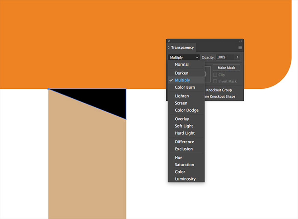Click the Knockout Group option label
This screenshot has height=219, width=298.
point(219,90)
